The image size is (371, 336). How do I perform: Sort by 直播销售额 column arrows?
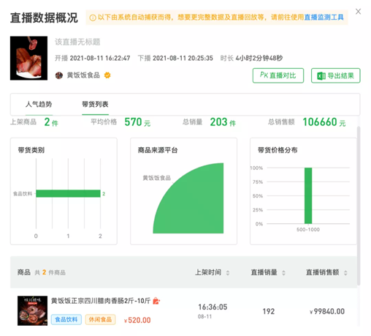coord(345,272)
